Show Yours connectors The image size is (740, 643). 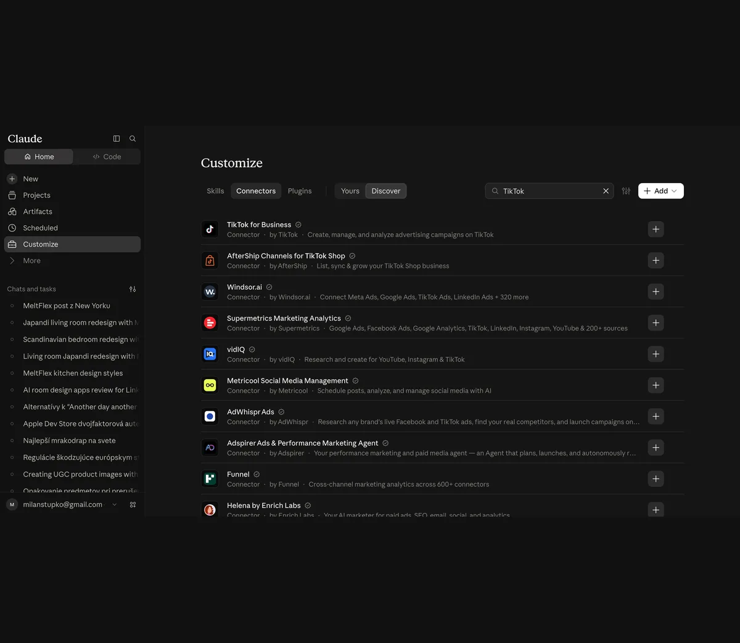(x=350, y=191)
